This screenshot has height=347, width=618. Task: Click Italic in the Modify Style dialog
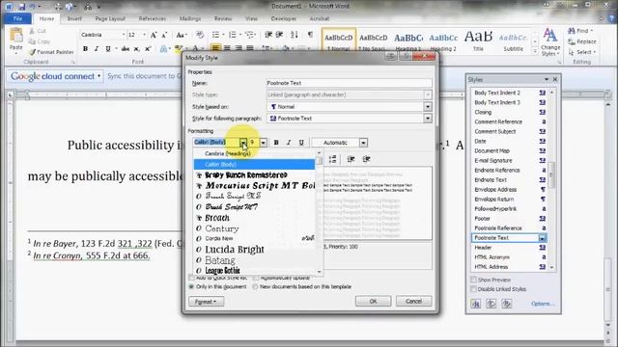click(289, 143)
